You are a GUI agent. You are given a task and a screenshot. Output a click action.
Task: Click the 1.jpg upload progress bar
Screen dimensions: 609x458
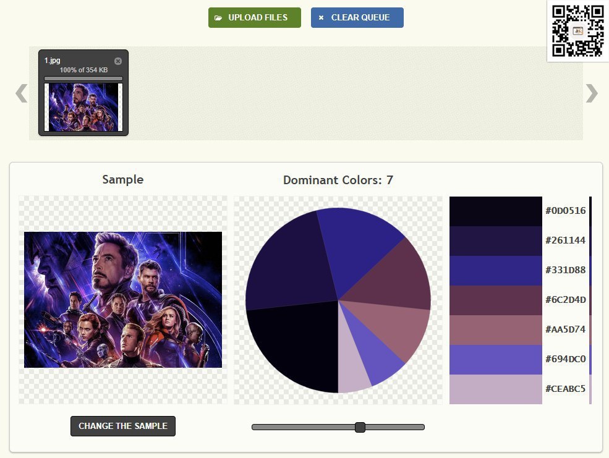pyautogui.click(x=83, y=78)
